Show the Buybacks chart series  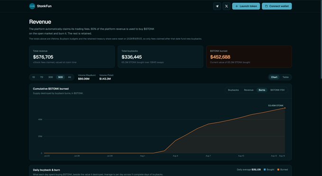233,90
